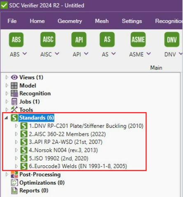
Task: Select 1..DNV RP-C201 Plate/Stiffener Buckling (2010)
Action: pos(86,126)
